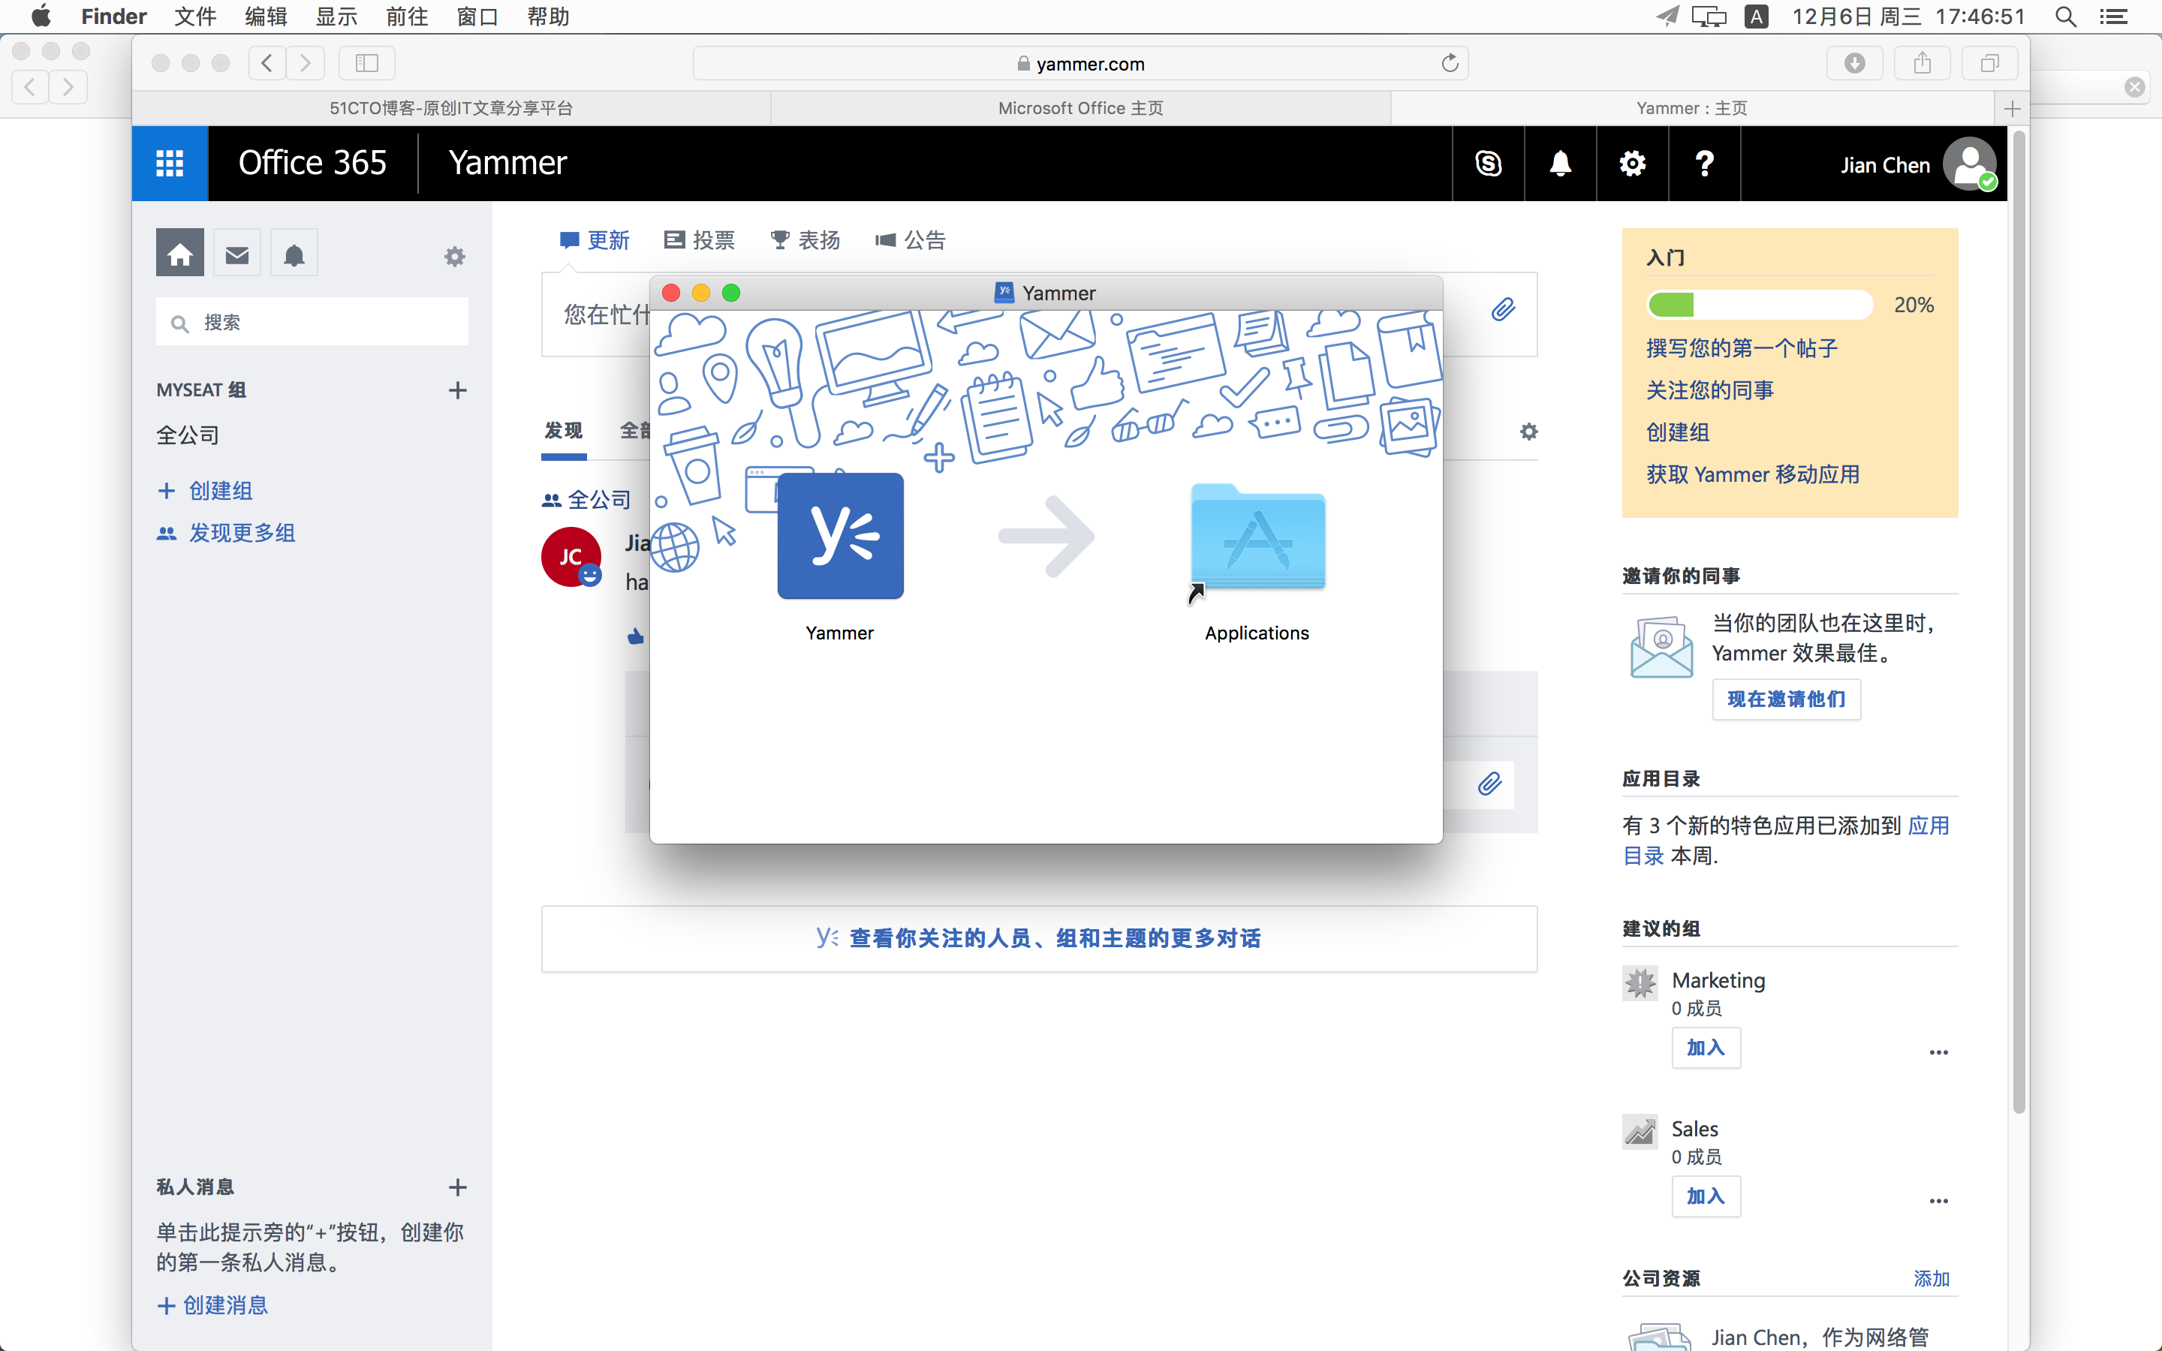Click attachment paperclip in post box
Viewport: 2162px width, 1351px height.
[1504, 310]
